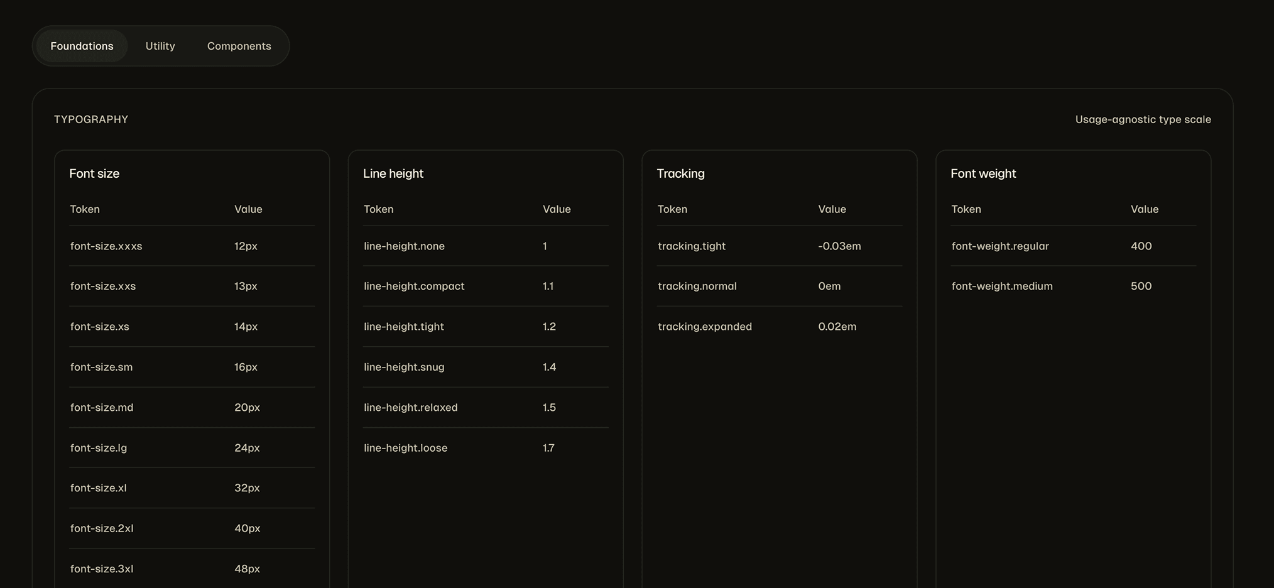Click the 0em value for tracking.normal

(829, 286)
